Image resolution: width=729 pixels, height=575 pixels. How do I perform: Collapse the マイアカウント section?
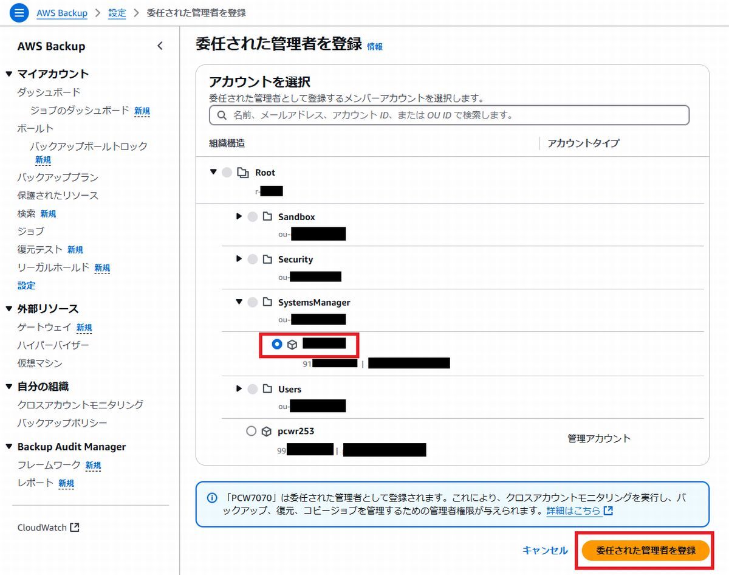point(9,74)
